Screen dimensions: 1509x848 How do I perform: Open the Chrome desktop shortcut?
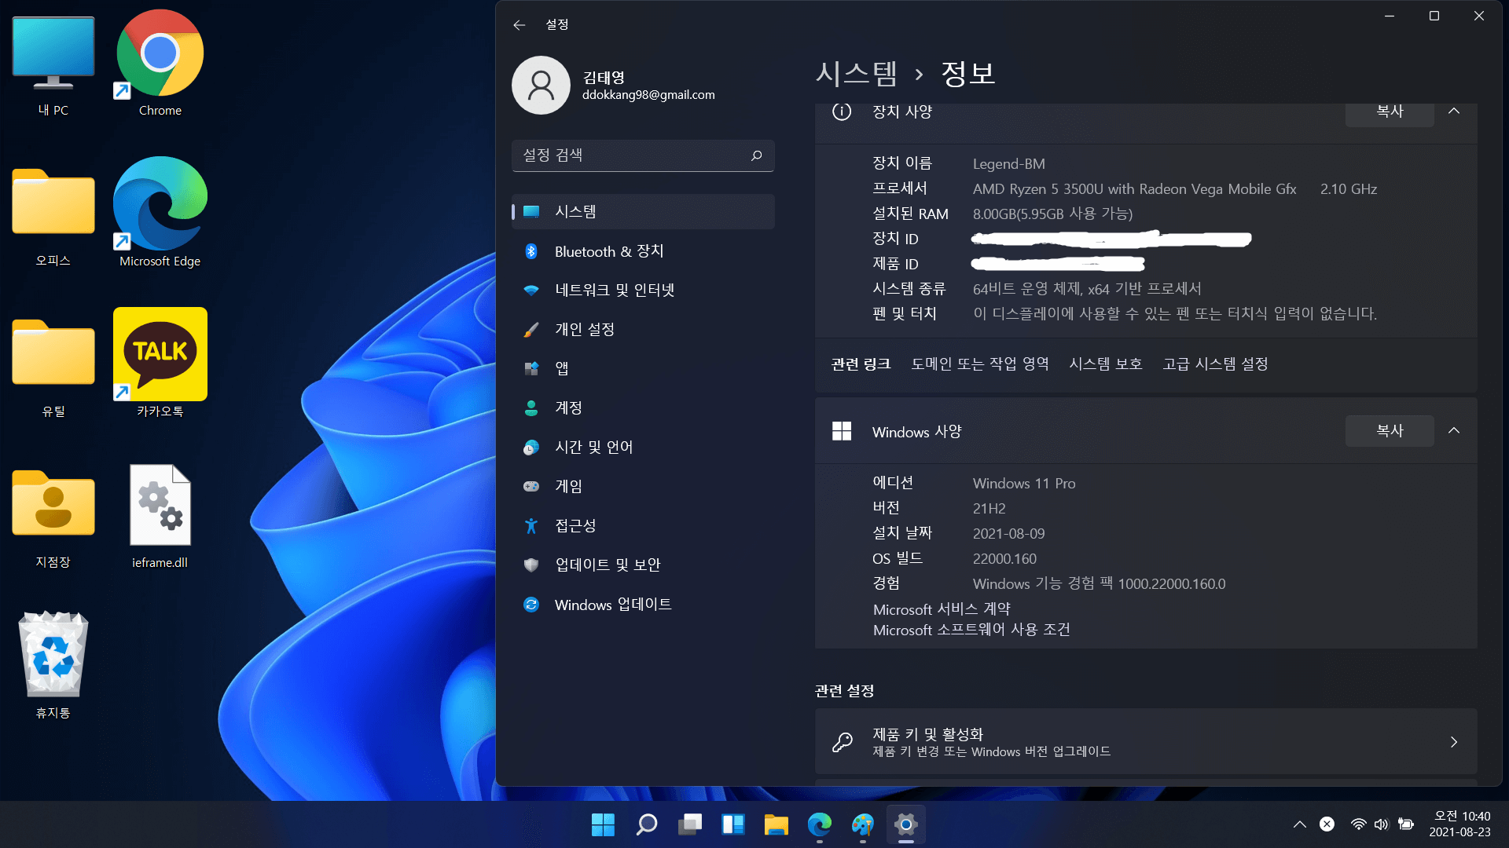pyautogui.click(x=160, y=64)
